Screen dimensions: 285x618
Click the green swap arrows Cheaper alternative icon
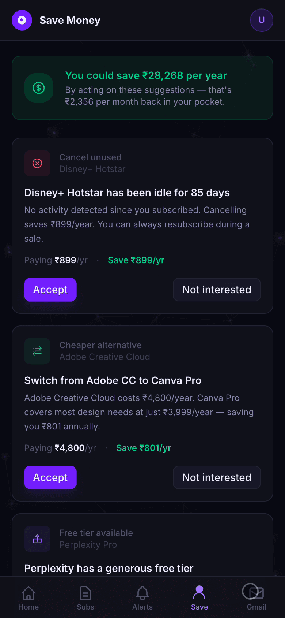[37, 351]
